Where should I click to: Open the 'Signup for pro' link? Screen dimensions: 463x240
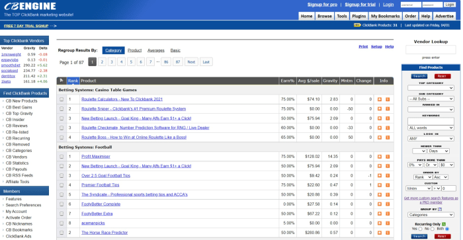[x=322, y=5]
